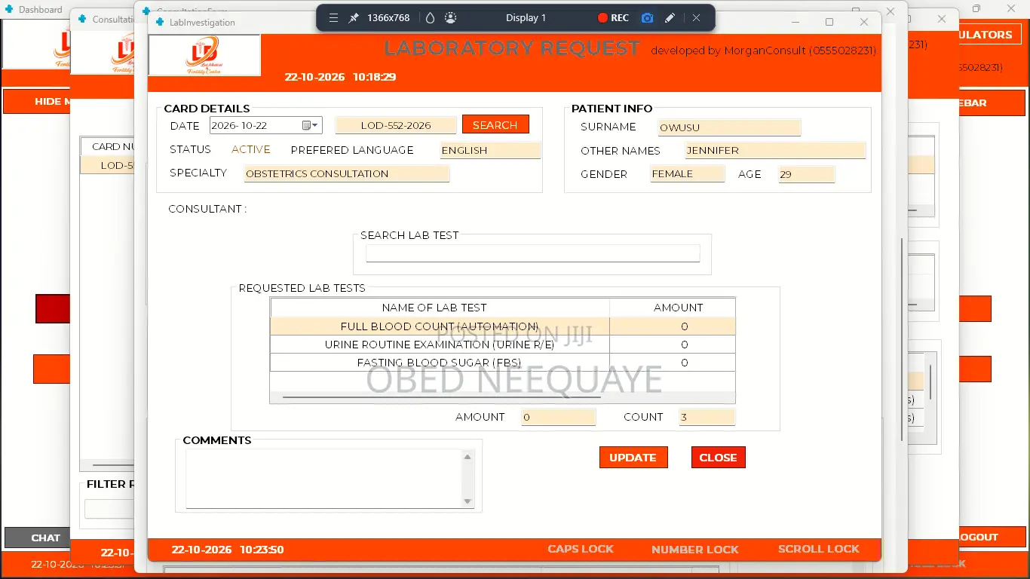Click the Surname field showing OWUSU
Viewport: 1030px width, 579px height.
(729, 127)
